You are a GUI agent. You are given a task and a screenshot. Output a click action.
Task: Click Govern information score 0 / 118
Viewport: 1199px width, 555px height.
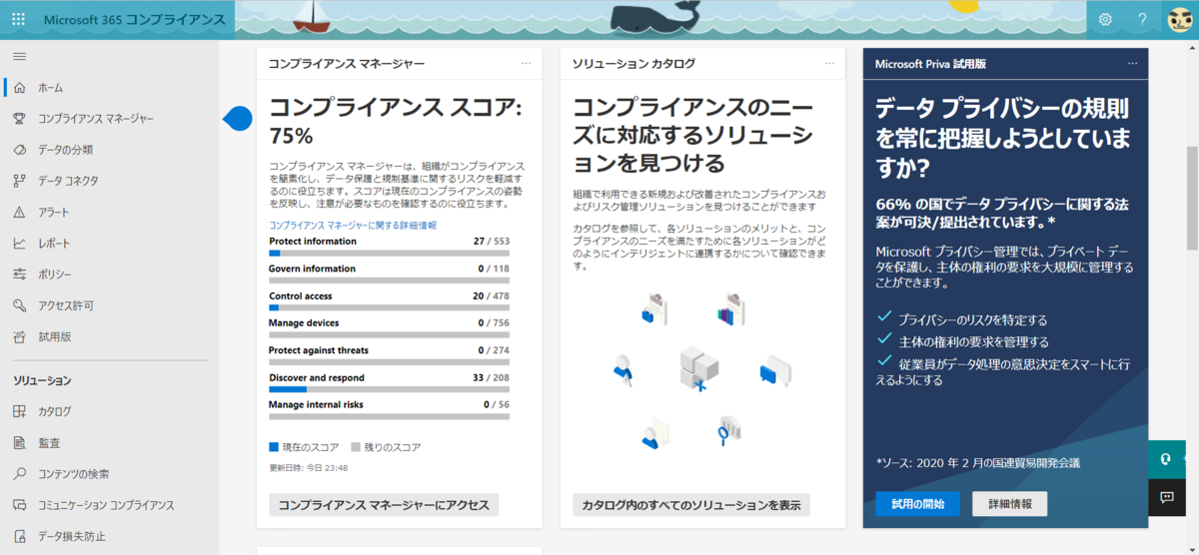coord(494,269)
